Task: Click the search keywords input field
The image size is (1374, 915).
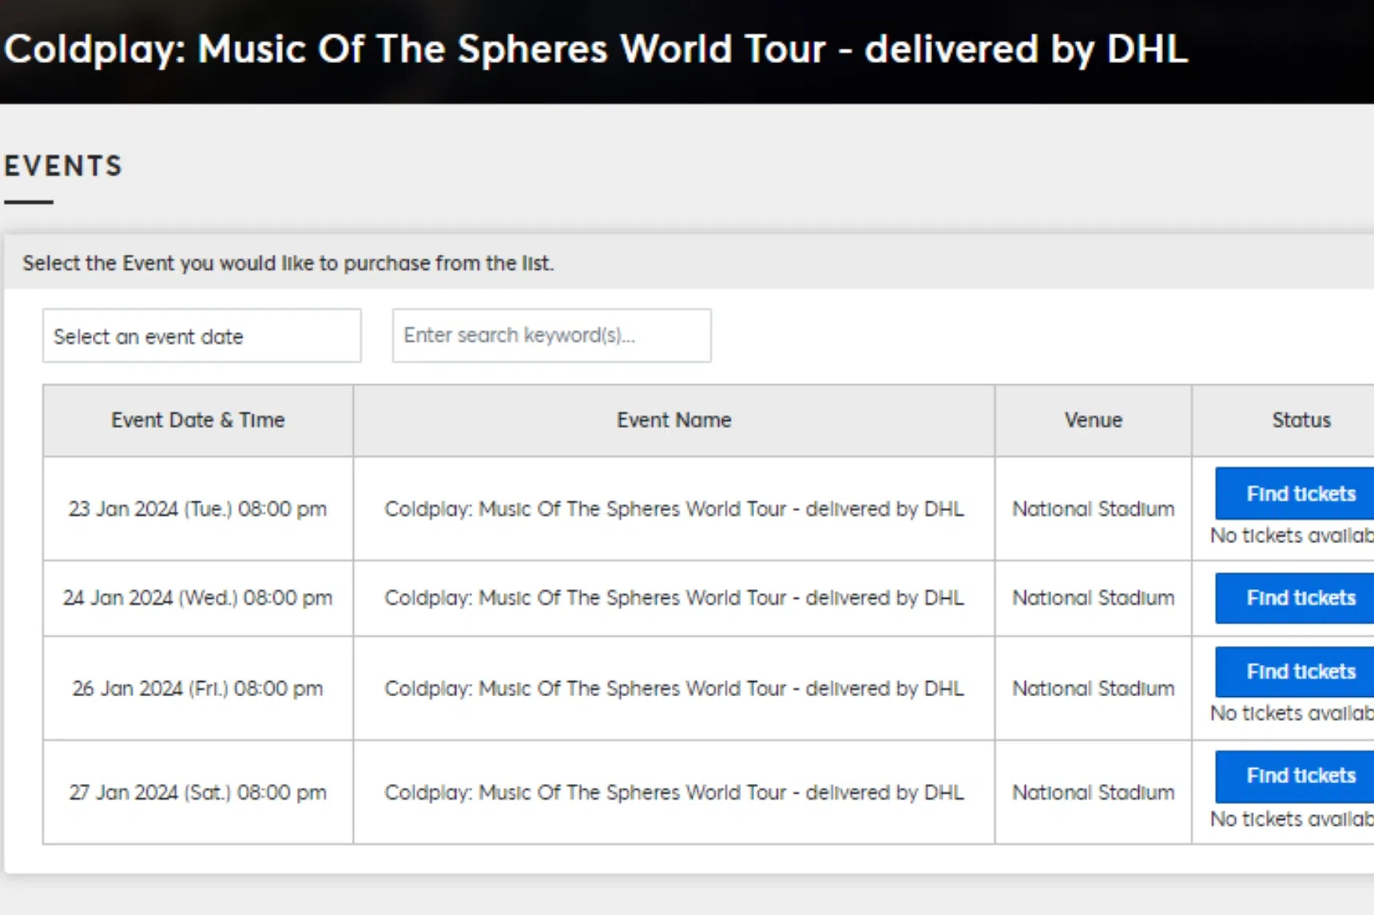Action: click(551, 335)
